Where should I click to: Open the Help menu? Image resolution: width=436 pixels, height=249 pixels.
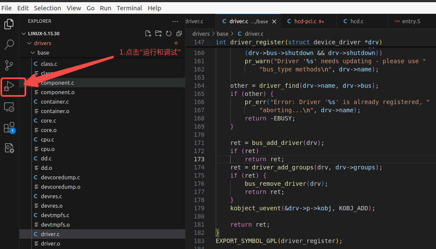pyautogui.click(x=155, y=8)
